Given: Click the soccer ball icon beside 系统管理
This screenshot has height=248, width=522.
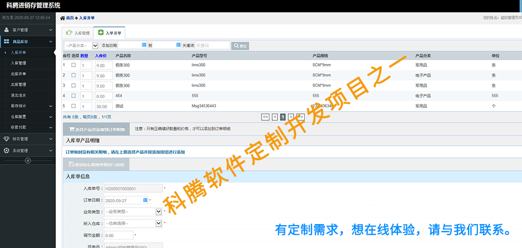Looking at the screenshot, I should pos(6,150).
